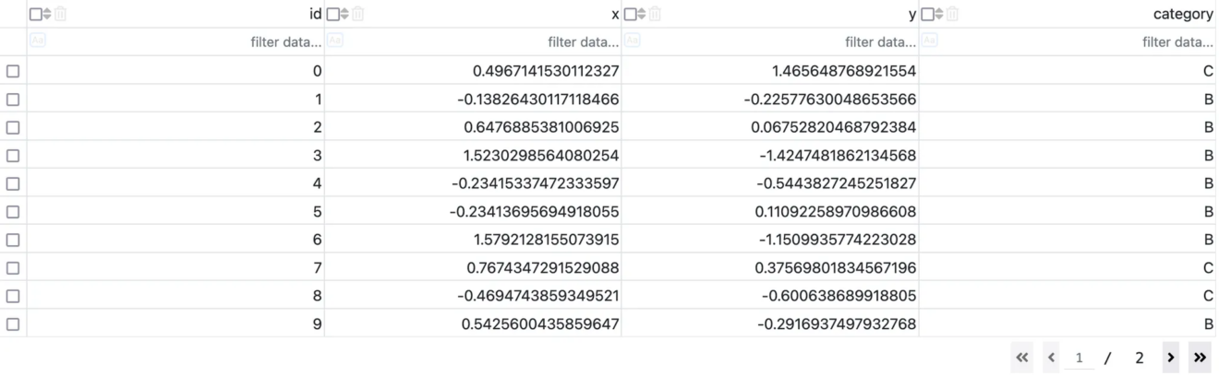
Task: Click the Aa case icon in the category filter
Action: tap(930, 41)
